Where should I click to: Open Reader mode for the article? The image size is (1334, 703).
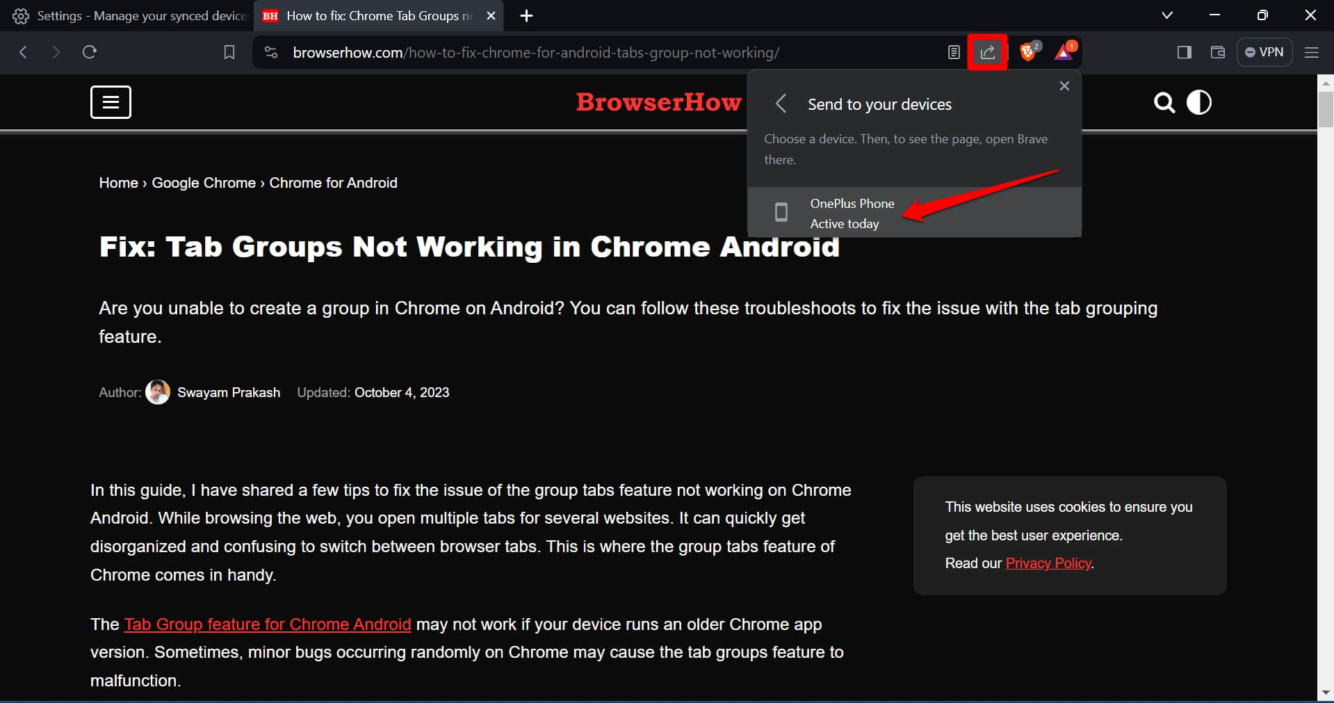coord(954,52)
